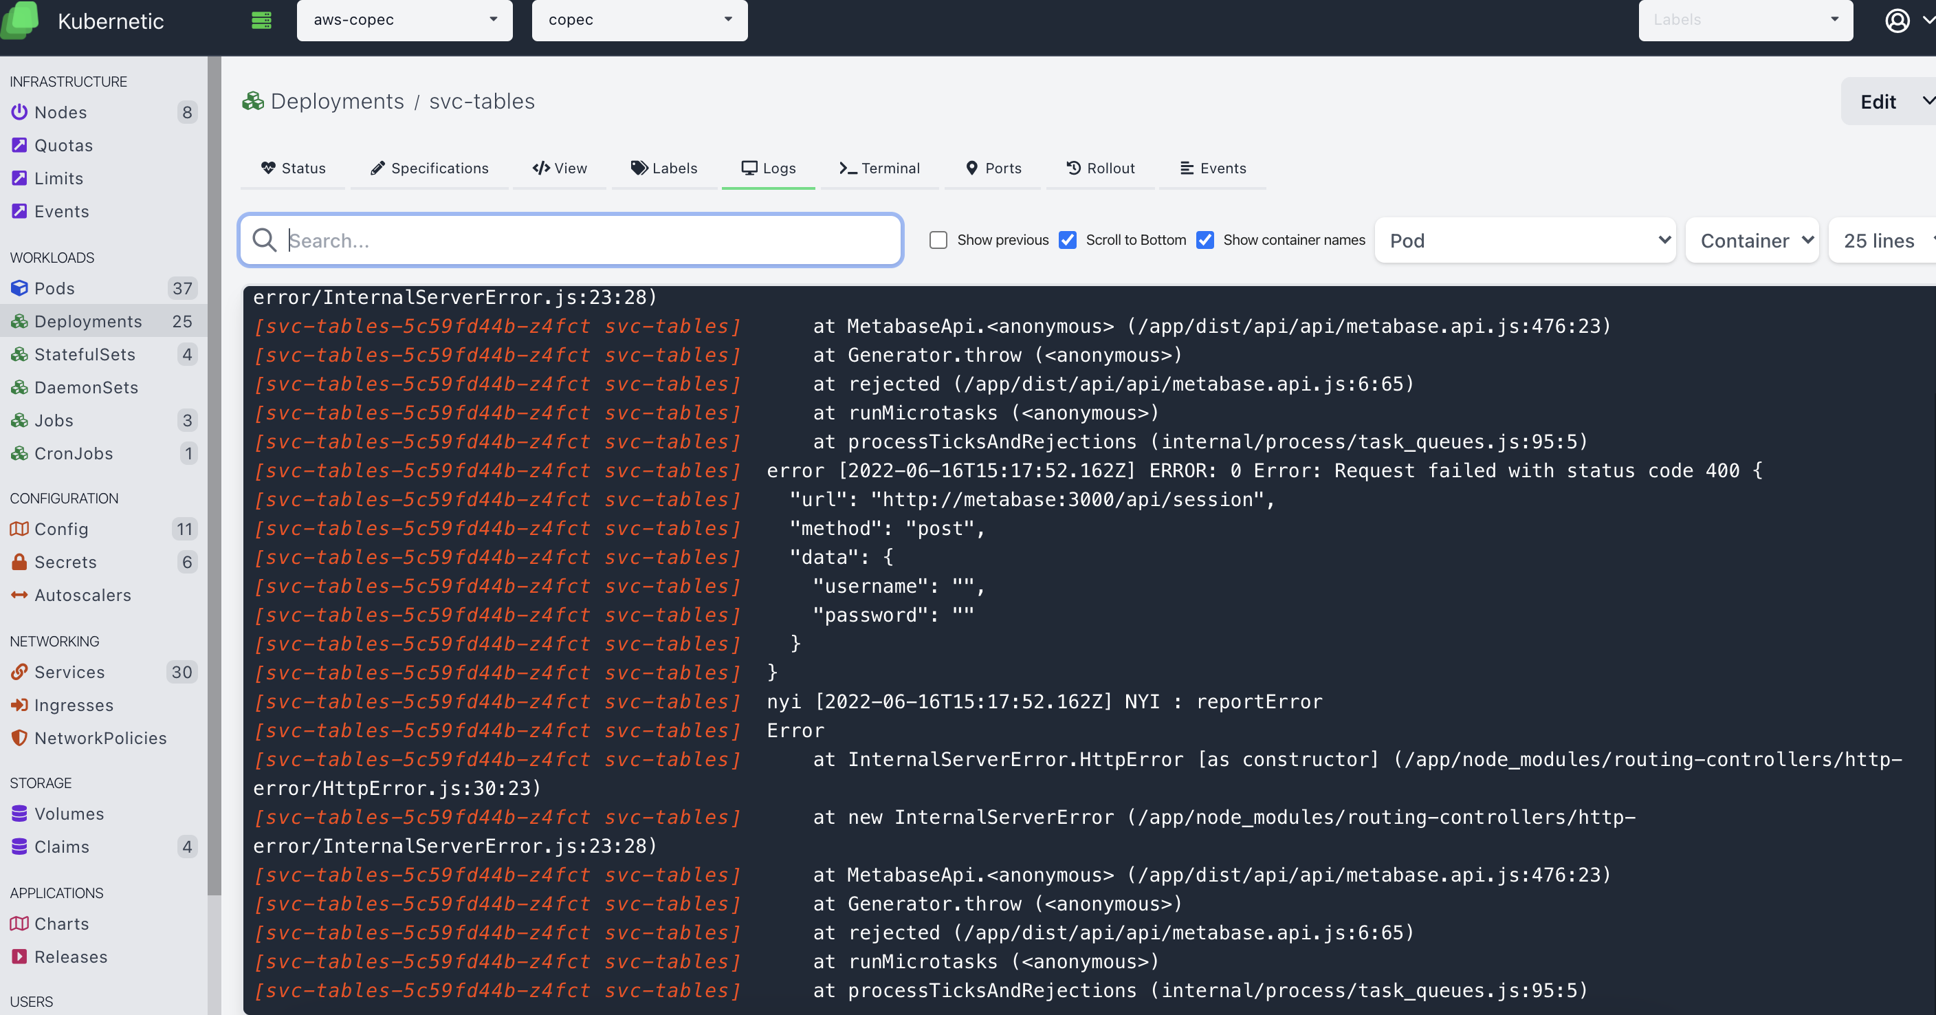Click the Config book icon
1936x1015 pixels.
pyautogui.click(x=19, y=530)
